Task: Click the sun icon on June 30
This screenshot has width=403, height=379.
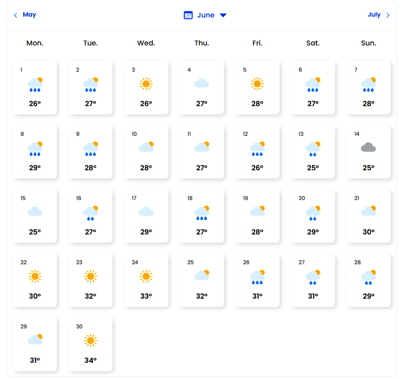Action: [x=90, y=340]
